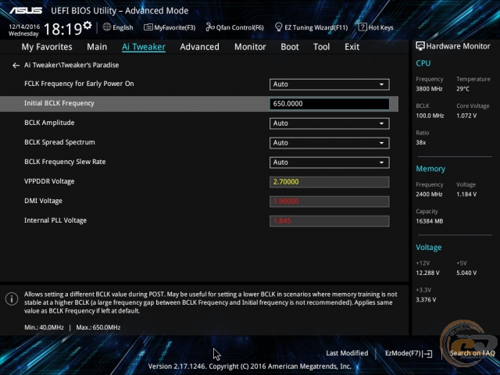Viewport: 500px width, 375px height.
Task: Select FCLK Frequency for Early Power On label
Action: [x=79, y=84]
